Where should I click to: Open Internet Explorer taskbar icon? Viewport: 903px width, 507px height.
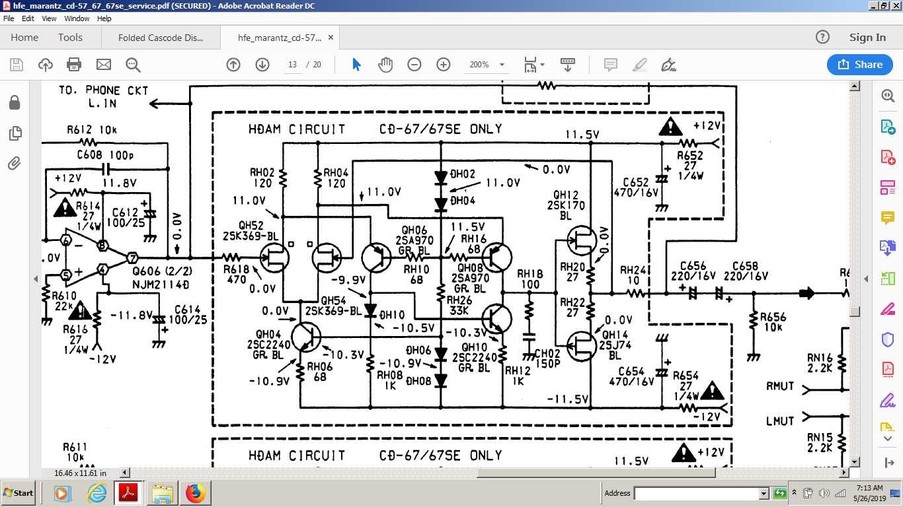click(97, 493)
